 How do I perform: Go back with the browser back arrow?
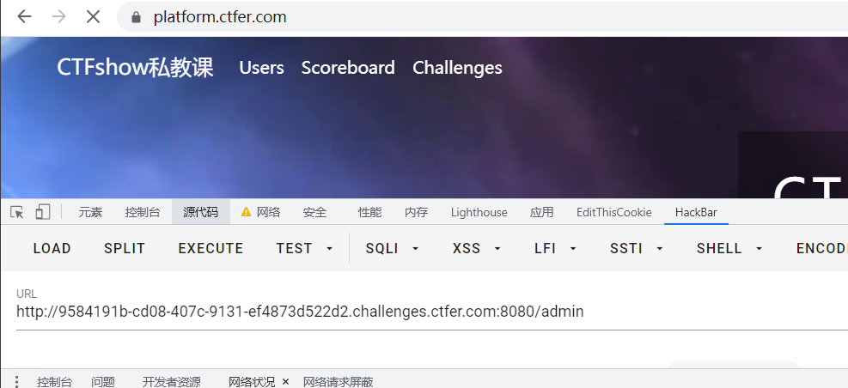(24, 17)
